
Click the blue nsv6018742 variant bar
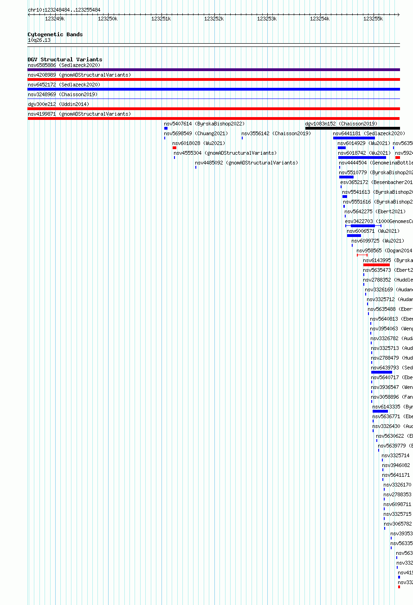click(362, 158)
